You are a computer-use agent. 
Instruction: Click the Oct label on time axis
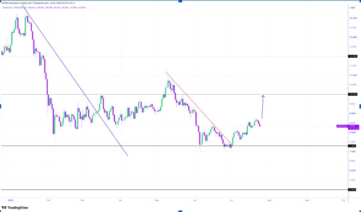pyautogui.click(x=344, y=200)
